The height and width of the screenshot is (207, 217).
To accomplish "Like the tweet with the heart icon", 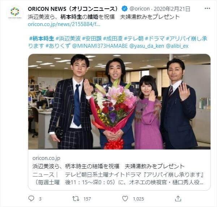I will (125, 199).
